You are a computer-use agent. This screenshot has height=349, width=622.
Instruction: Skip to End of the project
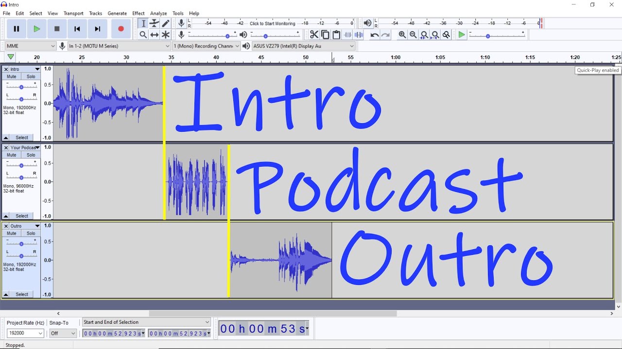click(x=97, y=29)
